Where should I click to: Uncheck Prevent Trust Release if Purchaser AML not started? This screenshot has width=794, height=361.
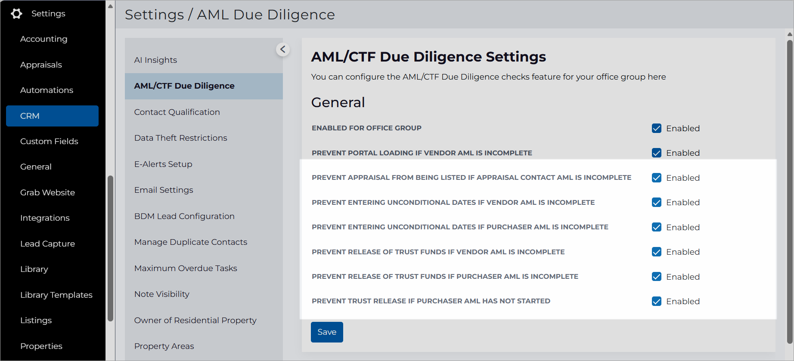657,301
